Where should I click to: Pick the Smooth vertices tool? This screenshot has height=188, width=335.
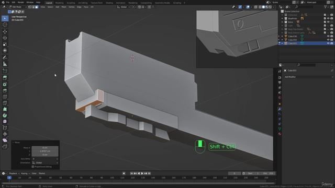tap(5, 122)
